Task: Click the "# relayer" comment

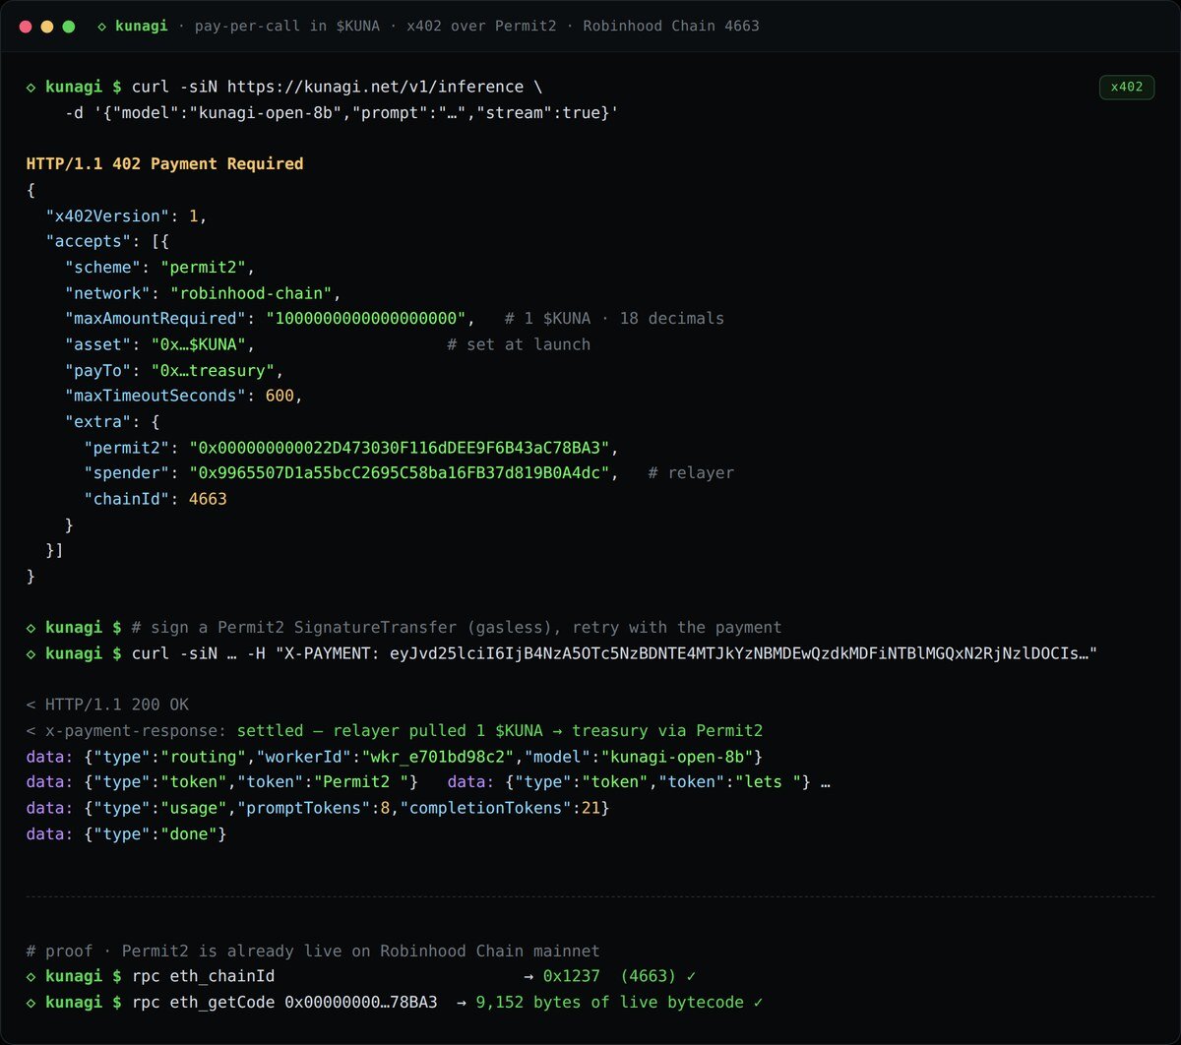Action: [691, 472]
